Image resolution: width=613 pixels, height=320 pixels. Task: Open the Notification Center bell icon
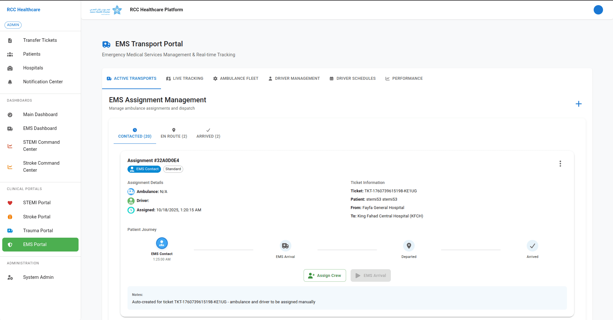(x=10, y=82)
